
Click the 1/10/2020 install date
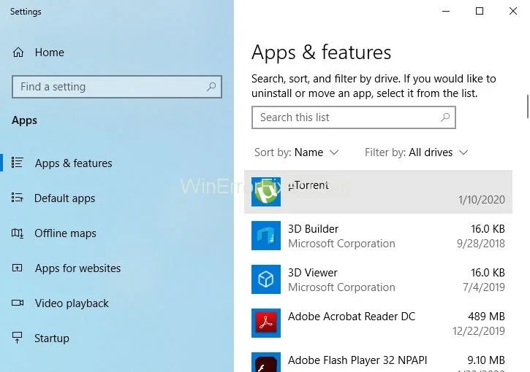coord(481,200)
